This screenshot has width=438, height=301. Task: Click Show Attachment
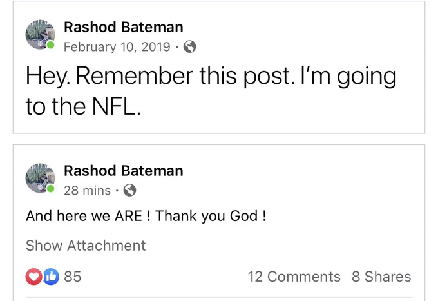coord(86,246)
